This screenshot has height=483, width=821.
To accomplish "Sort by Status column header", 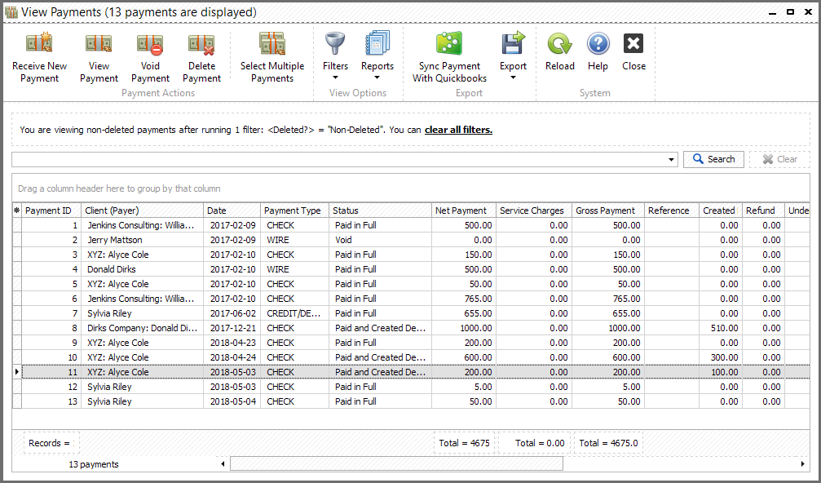I will point(380,210).
